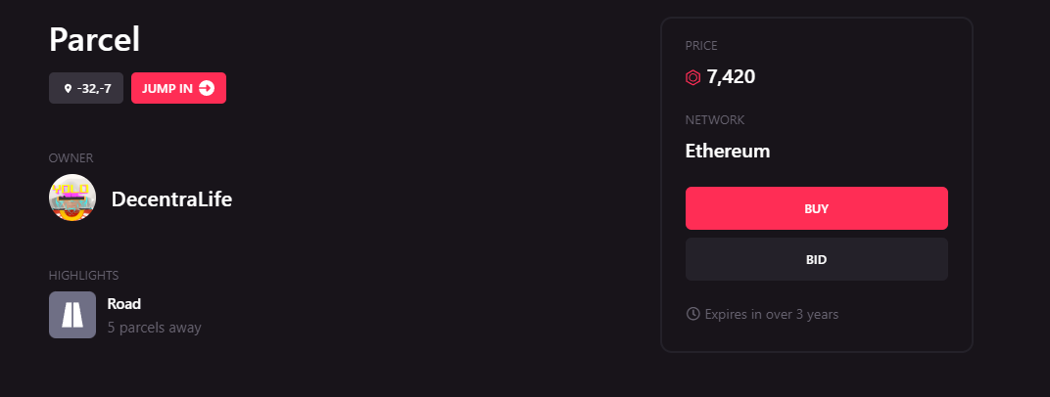Image resolution: width=1050 pixels, height=397 pixels.
Task: Place an offer using the BID button
Action: [x=816, y=259]
